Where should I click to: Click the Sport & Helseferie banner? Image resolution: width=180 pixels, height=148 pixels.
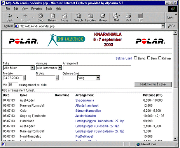pos(66,40)
